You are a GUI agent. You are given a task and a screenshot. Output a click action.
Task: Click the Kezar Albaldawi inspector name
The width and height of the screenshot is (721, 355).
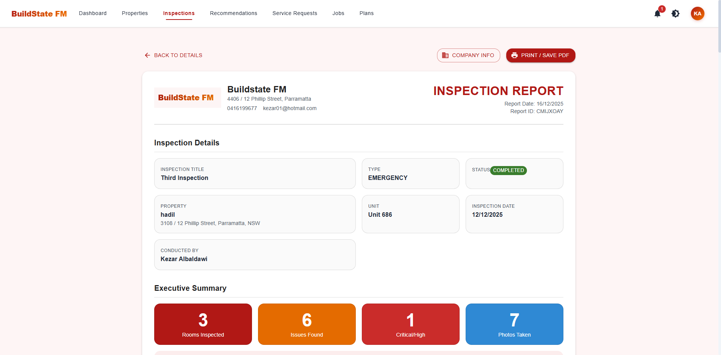pos(184,259)
